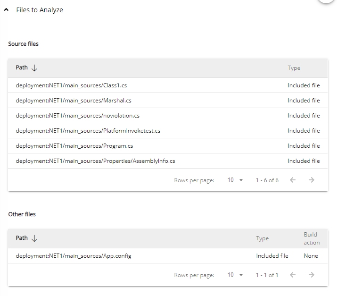Click Type column header in Source files
Screen dimensions: 337x296
[x=294, y=68]
